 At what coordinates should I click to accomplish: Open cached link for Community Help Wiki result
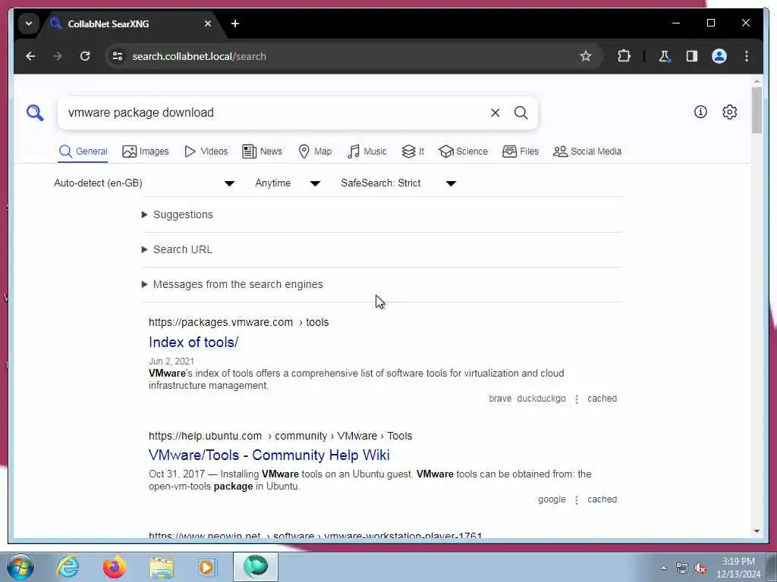pos(602,499)
